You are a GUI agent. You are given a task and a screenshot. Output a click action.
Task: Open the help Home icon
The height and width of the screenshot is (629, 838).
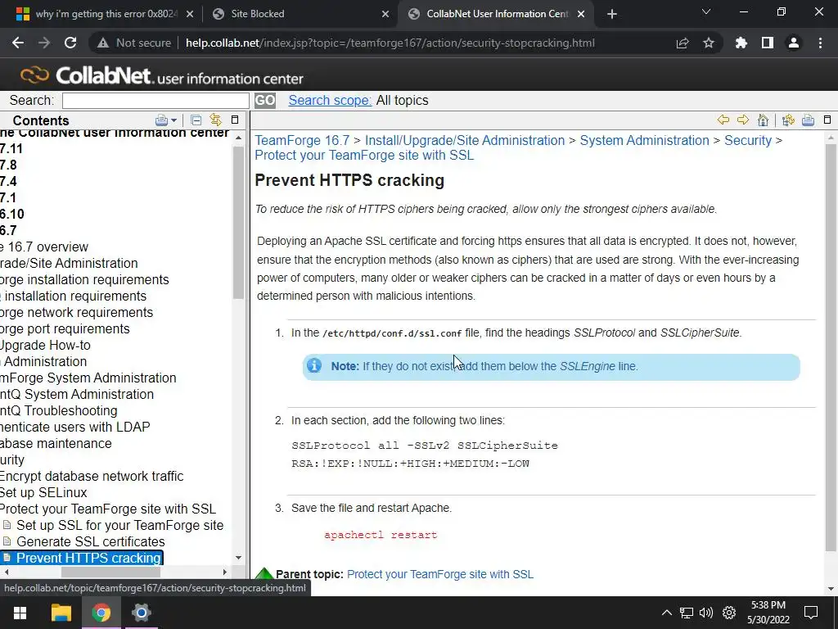pyautogui.click(x=764, y=120)
